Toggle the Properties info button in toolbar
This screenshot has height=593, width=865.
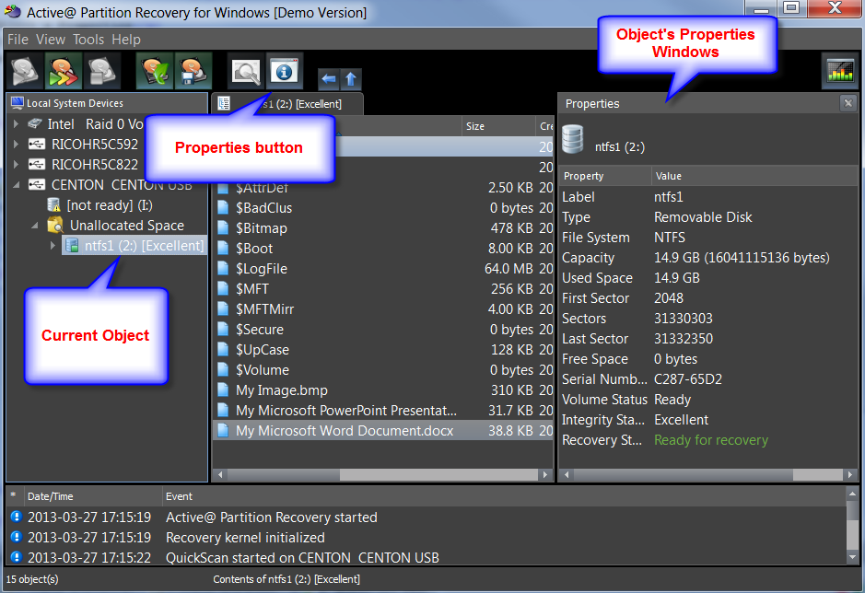coord(285,71)
